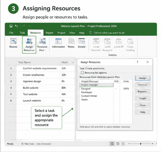Switch to the View tab
This screenshot has height=152, width=161.
click(x=72, y=33)
